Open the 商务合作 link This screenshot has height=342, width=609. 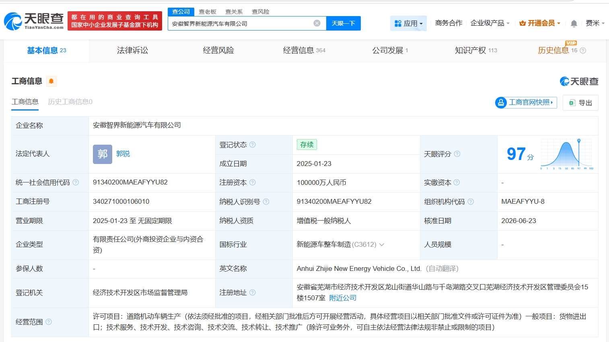(x=449, y=23)
